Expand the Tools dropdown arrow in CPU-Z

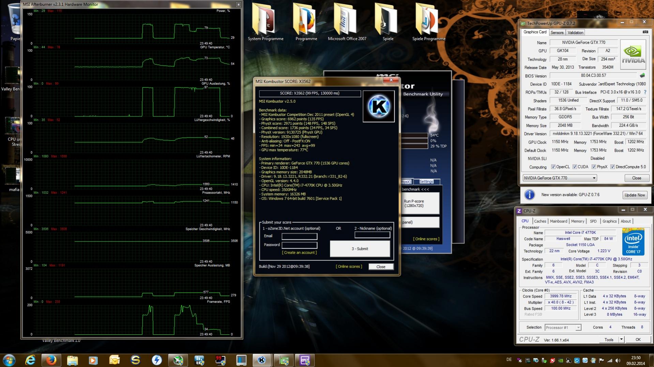pyautogui.click(x=621, y=339)
